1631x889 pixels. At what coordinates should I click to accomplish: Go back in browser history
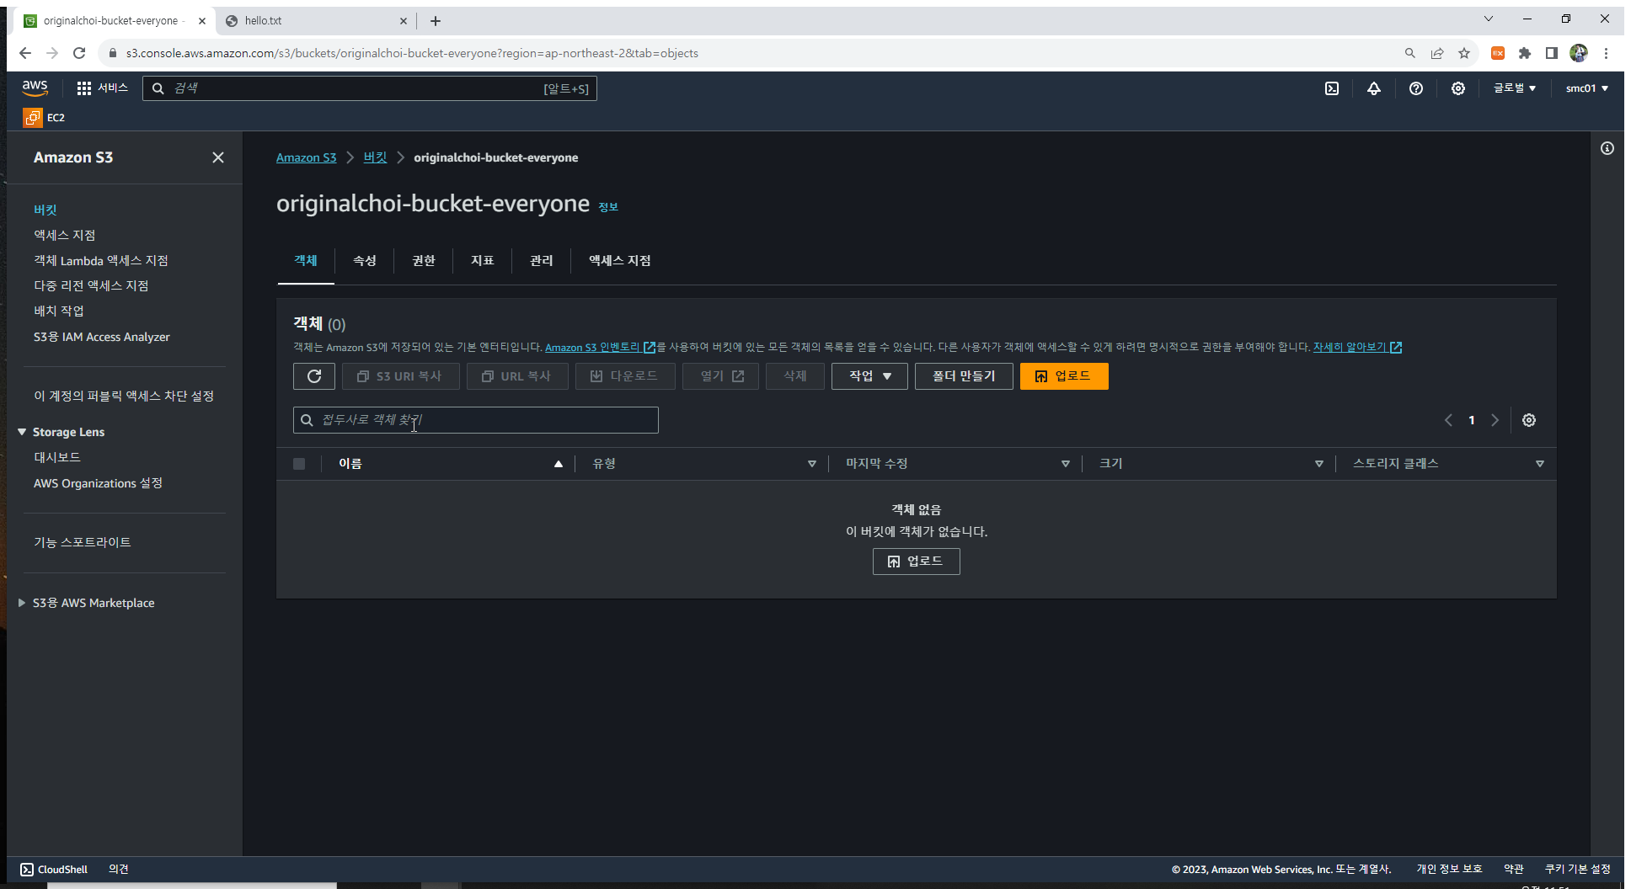point(25,53)
